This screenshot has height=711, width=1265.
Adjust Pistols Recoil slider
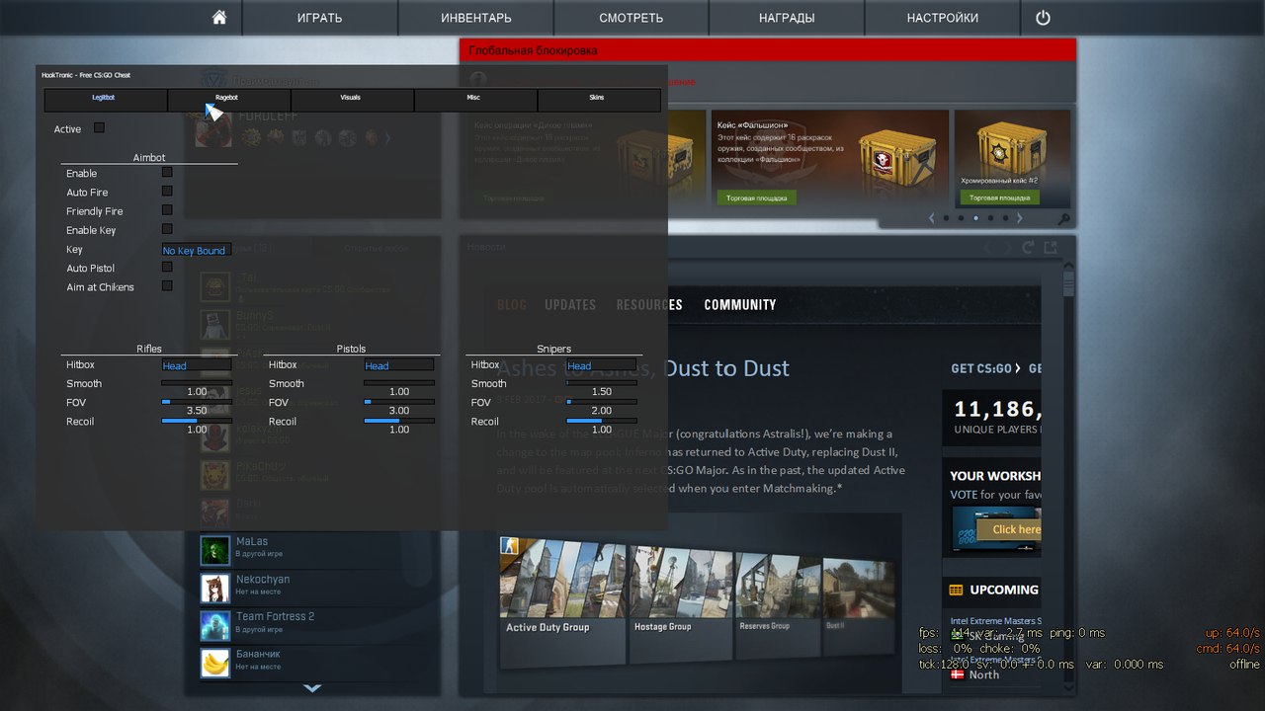[399, 421]
